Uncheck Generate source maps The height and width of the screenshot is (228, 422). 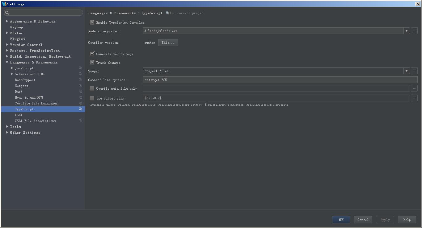point(92,54)
